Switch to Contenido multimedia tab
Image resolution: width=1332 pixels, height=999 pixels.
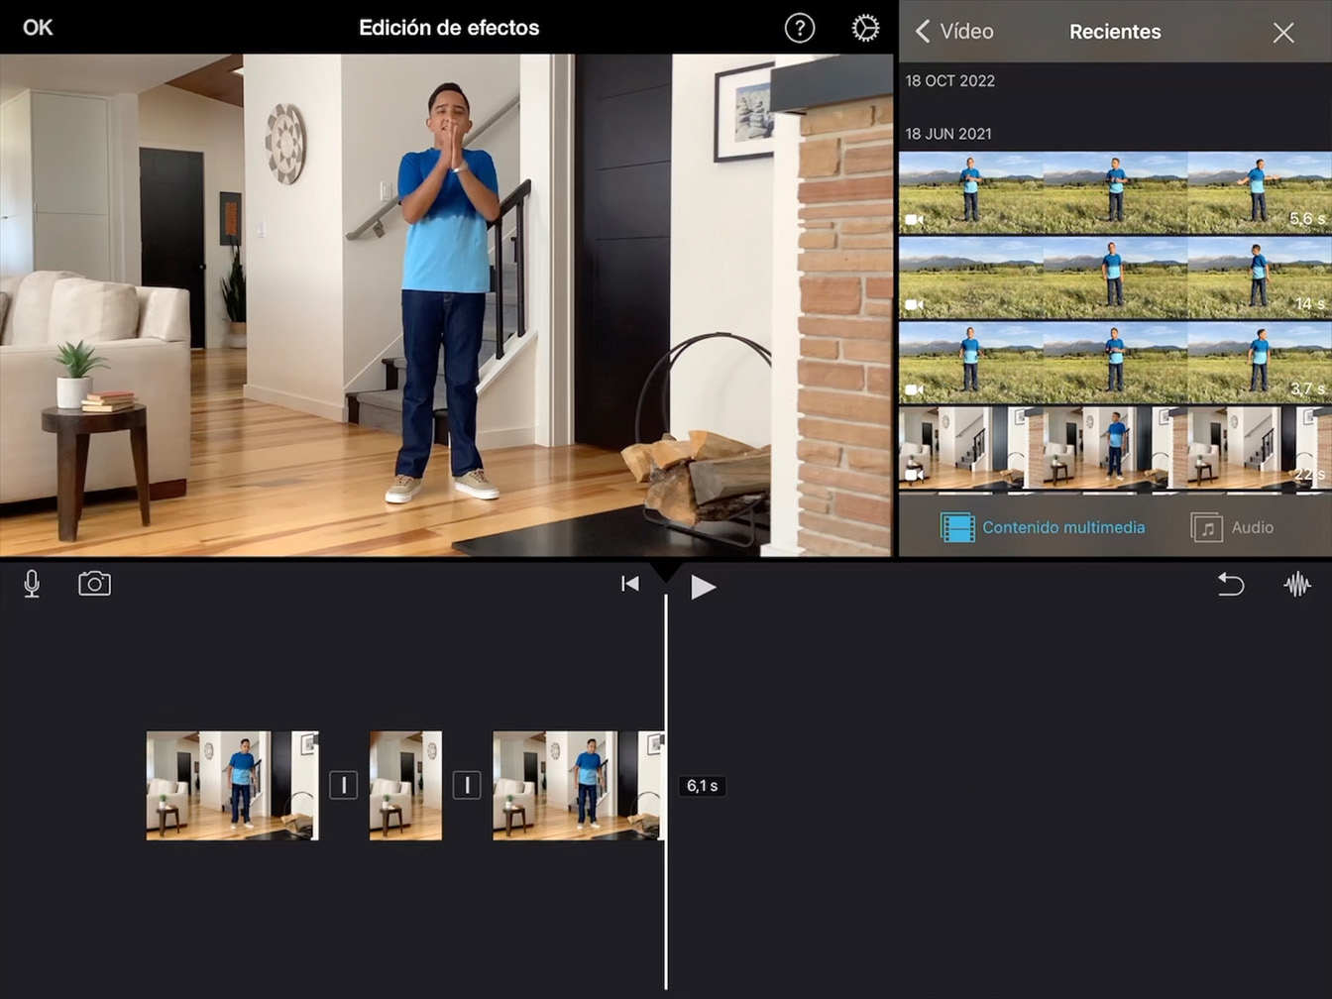(1043, 527)
